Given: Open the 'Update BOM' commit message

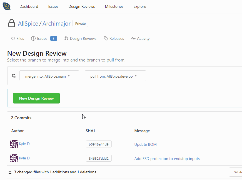Looking at the screenshot, I should 145,144.
